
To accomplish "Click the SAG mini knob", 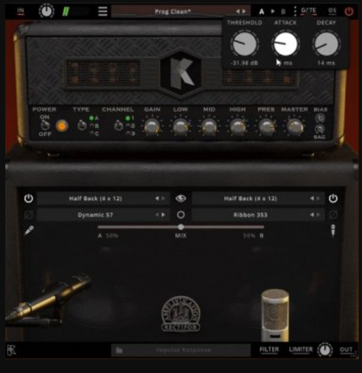I will coord(320,129).
